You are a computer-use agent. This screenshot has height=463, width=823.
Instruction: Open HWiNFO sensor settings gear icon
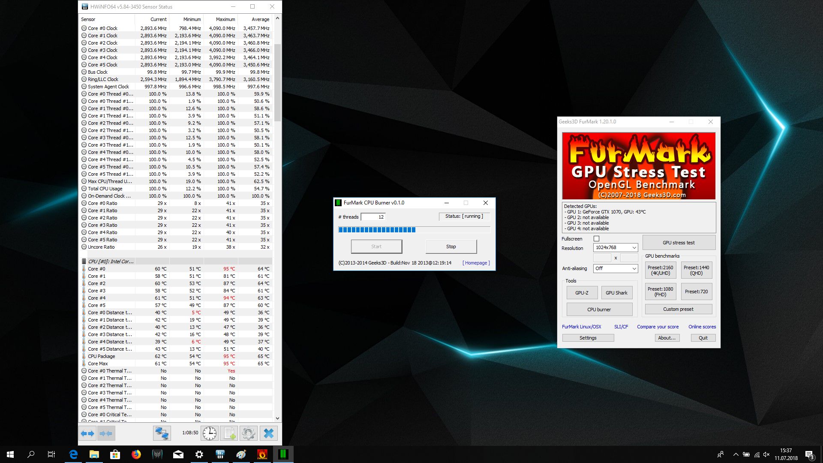pyautogui.click(x=249, y=433)
